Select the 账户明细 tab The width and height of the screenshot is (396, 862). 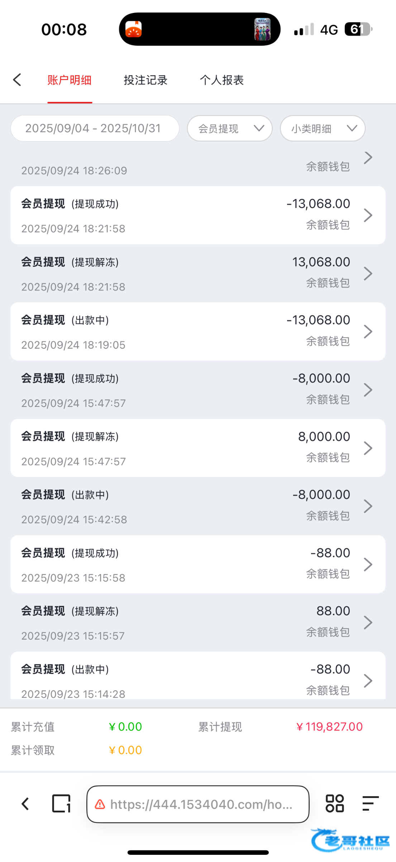[x=70, y=80]
